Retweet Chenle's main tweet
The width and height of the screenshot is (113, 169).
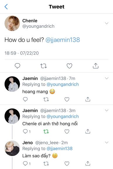click(x=43, y=66)
